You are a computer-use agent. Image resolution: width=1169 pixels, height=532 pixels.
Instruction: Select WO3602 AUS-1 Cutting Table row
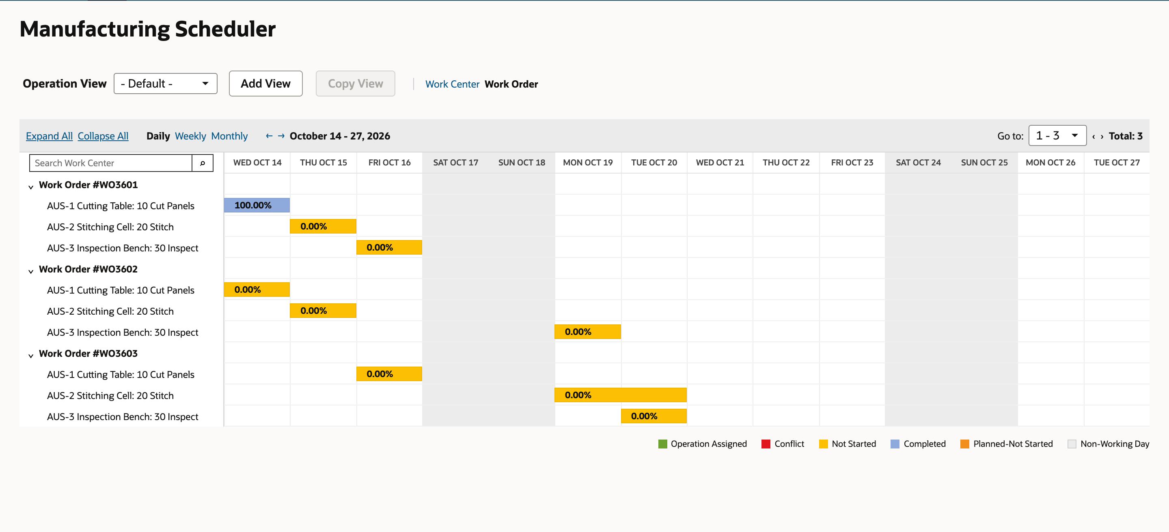(121, 290)
